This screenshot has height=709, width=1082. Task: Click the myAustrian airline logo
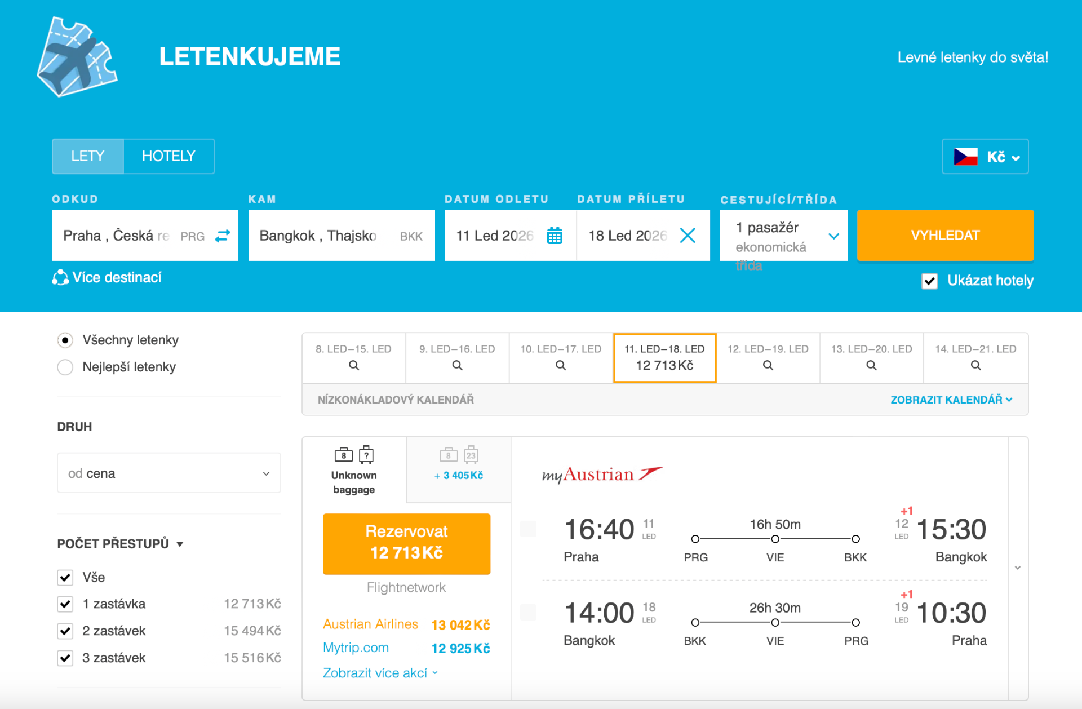(x=602, y=475)
